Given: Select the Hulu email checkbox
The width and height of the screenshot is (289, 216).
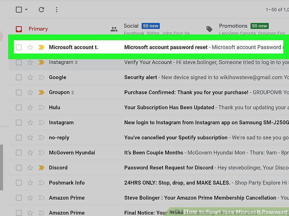Looking at the screenshot, I should [19, 108].
